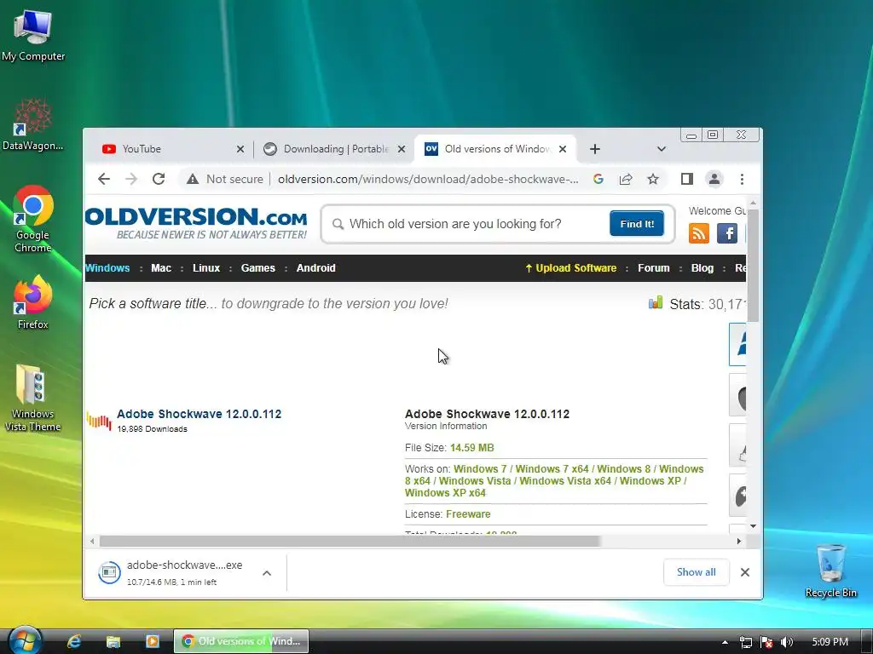The width and height of the screenshot is (873, 654).
Task: Expand download item options chevron
Action: (267, 573)
